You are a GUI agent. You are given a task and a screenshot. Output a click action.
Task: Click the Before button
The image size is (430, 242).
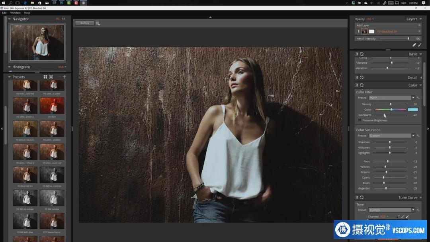click(84, 24)
